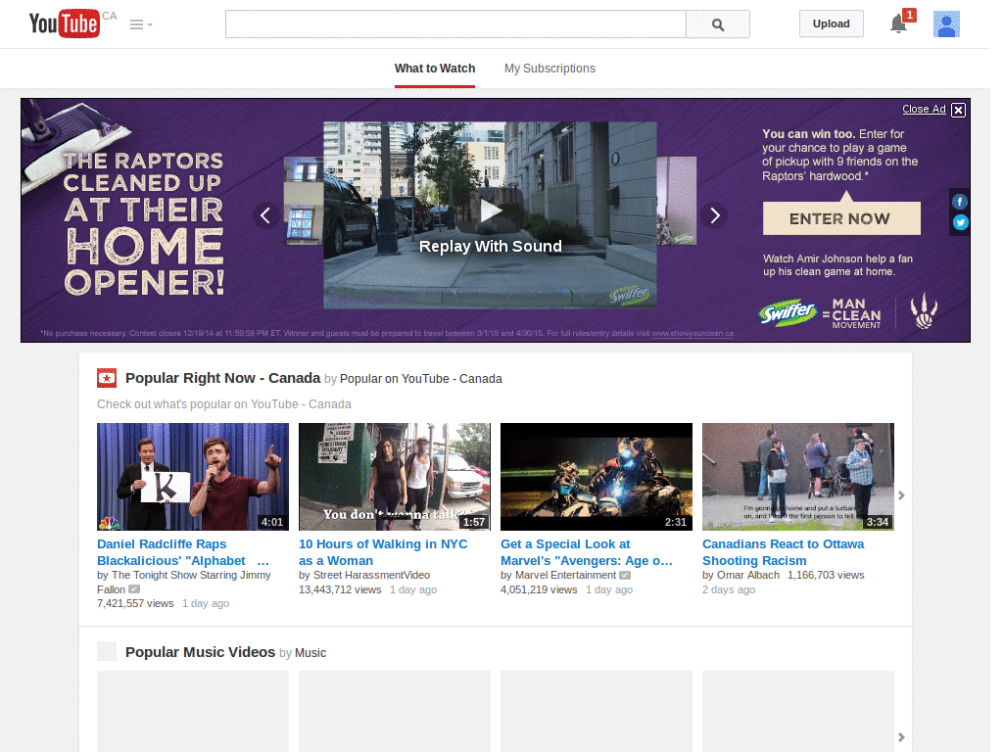Click Daniel Radcliffe Raps Blackalicious title
Viewport: 1003px width, 752px height.
pos(183,552)
